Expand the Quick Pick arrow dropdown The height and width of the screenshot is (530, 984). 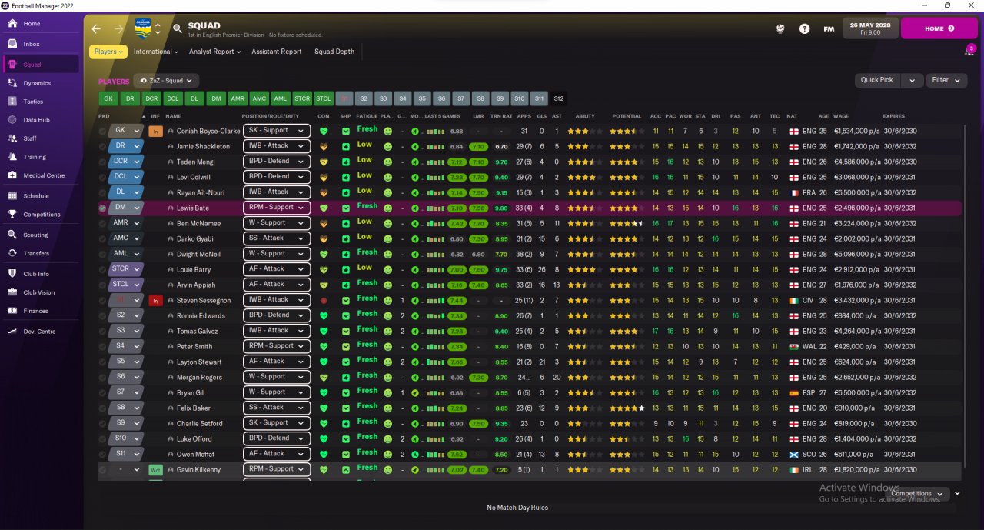[912, 80]
